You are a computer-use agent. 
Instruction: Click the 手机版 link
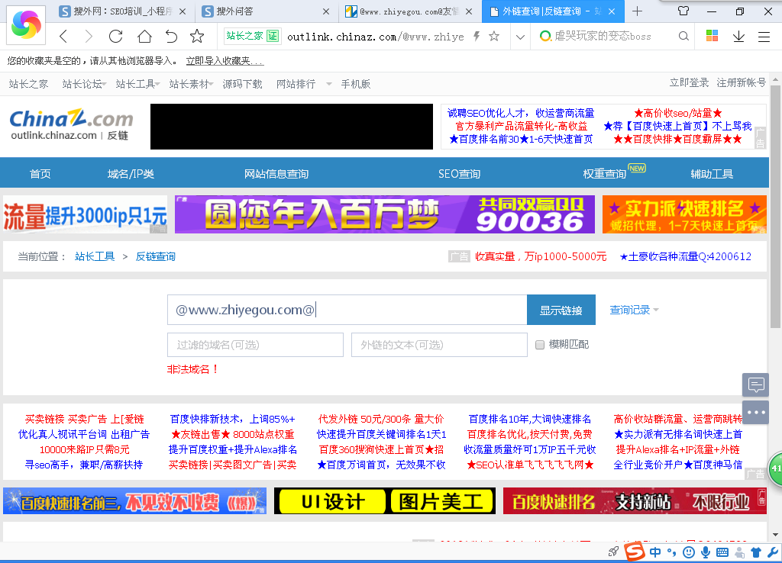pos(356,84)
